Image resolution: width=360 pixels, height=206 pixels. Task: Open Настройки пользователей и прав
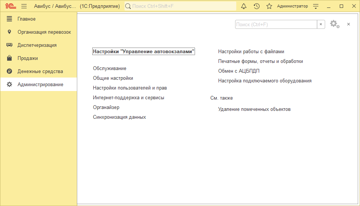coord(130,88)
